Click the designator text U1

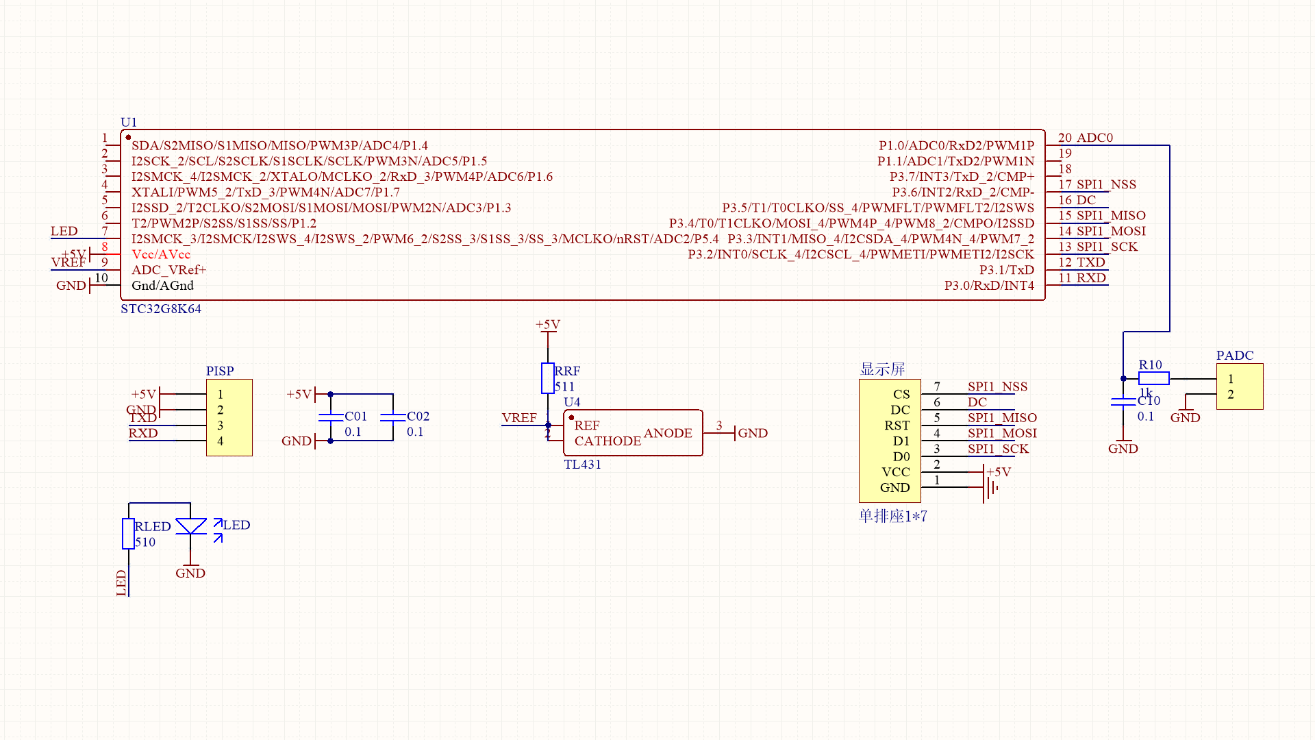[129, 122]
